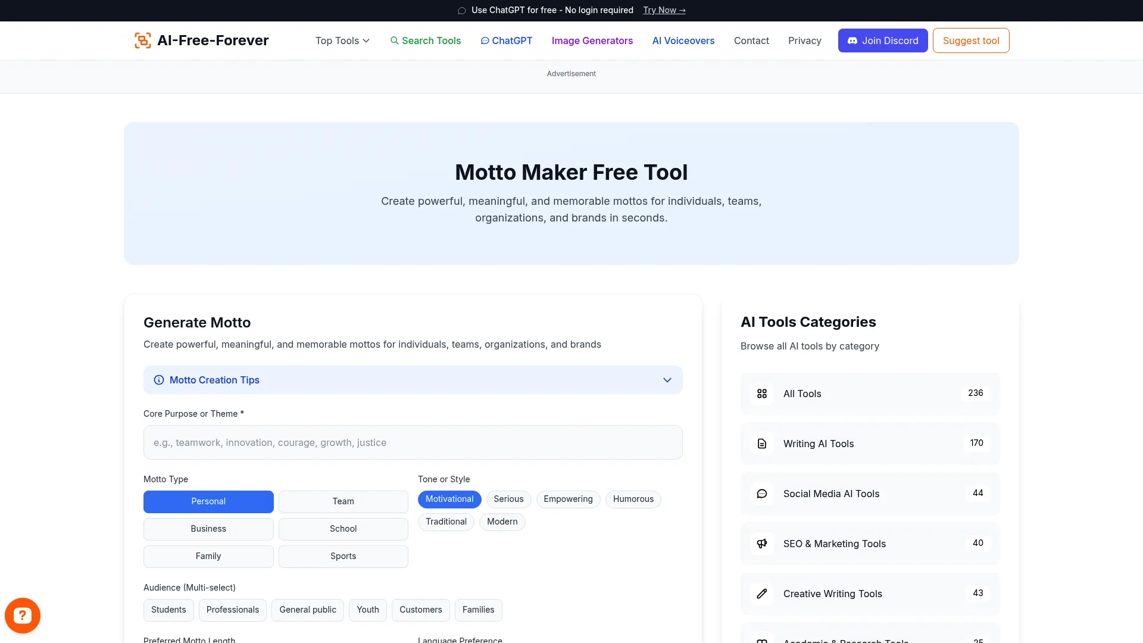Click the info icon in Motto Creation Tips
Viewport: 1143px width, 643px height.
pos(158,380)
